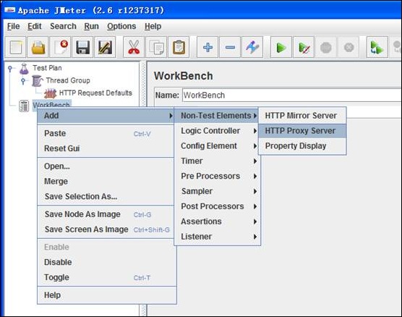Choose Save Node As Image entry
402x317 pixels.
(106, 214)
